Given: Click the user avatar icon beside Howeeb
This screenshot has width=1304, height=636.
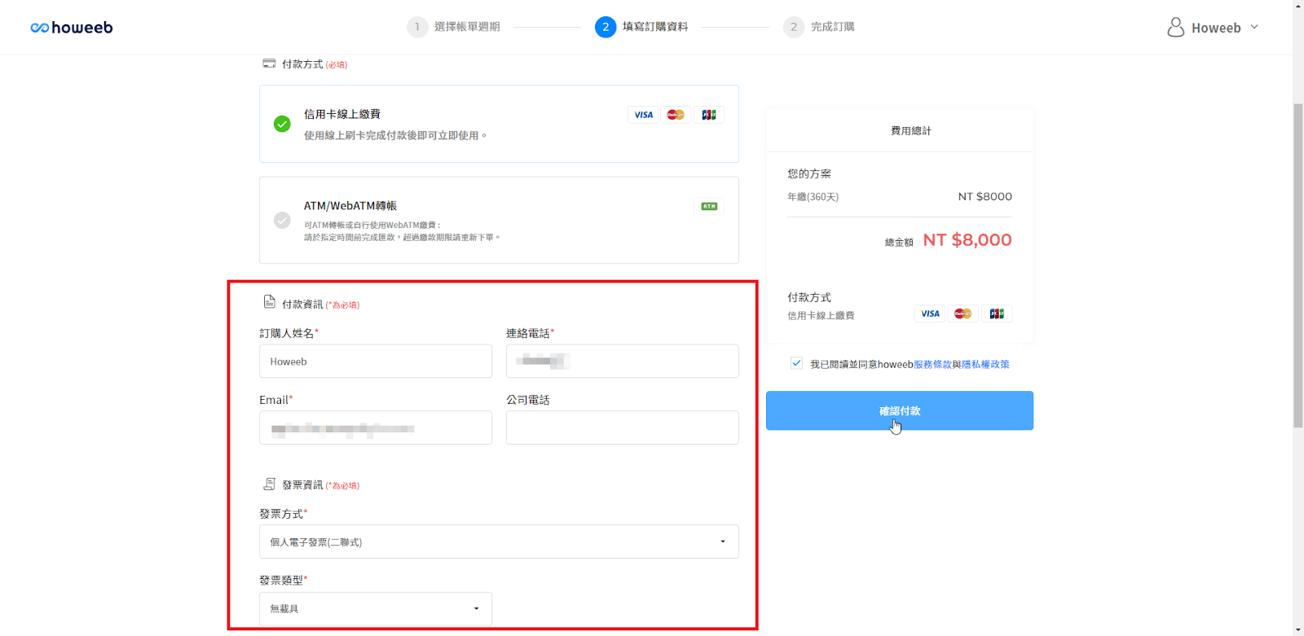Looking at the screenshot, I should coord(1175,27).
